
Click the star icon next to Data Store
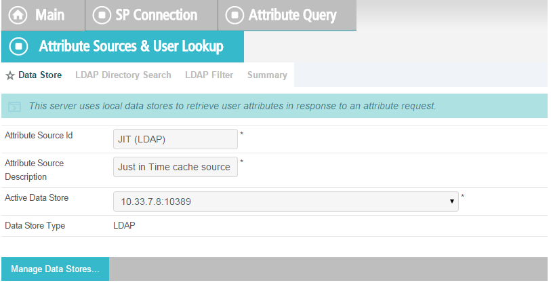10,75
